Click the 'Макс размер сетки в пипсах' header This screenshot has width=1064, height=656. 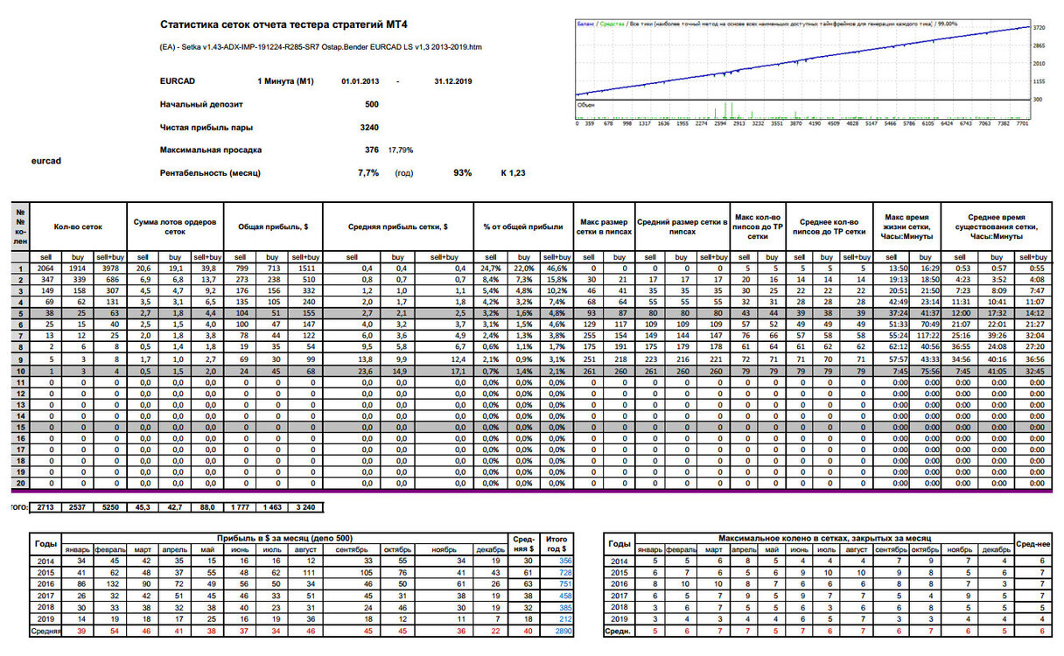click(602, 227)
